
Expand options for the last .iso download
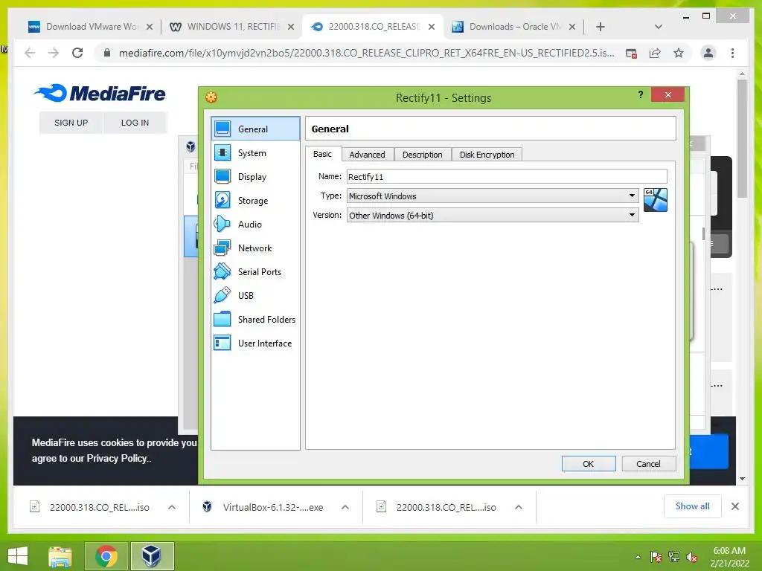coord(519,507)
